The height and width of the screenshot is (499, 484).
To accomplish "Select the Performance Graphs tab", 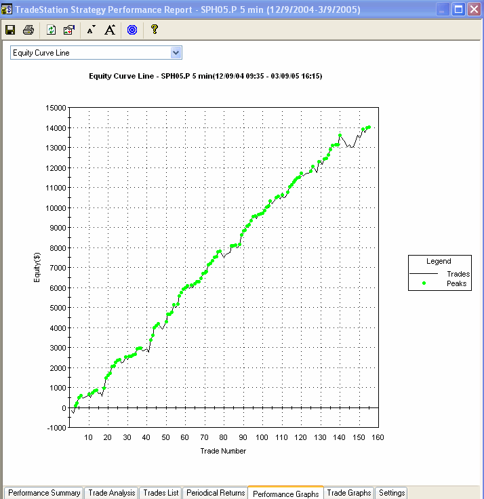I will (286, 494).
